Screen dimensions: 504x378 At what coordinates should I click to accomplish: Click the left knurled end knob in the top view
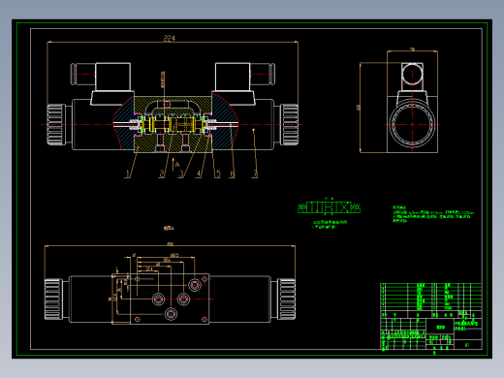click(x=55, y=124)
